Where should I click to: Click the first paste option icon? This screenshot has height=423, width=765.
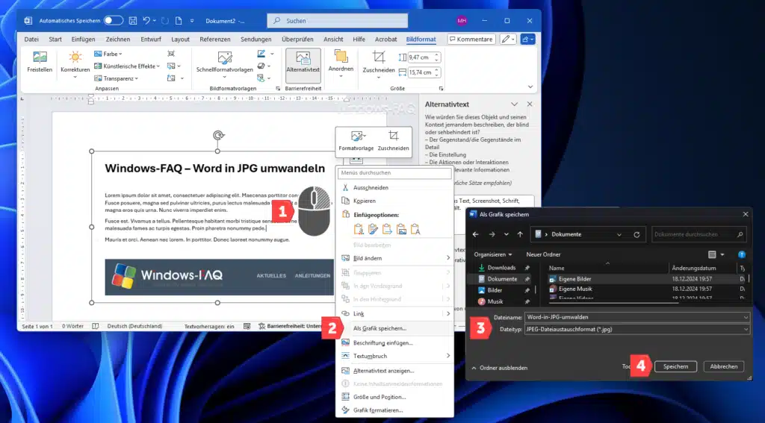[x=359, y=229]
